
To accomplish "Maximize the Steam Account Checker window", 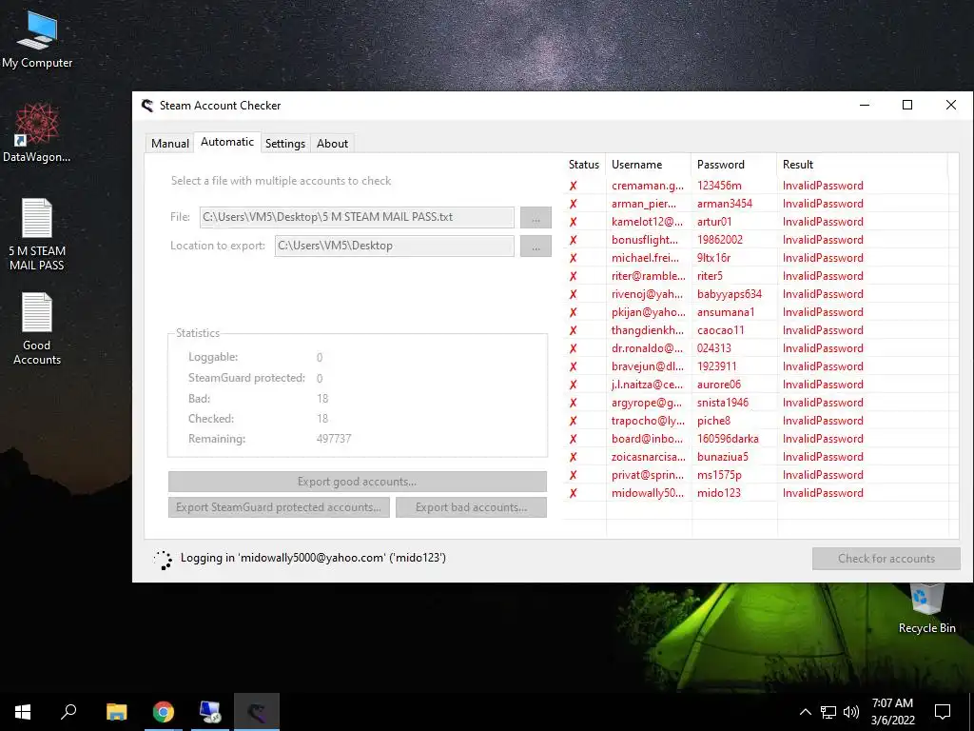I will pyautogui.click(x=906, y=105).
